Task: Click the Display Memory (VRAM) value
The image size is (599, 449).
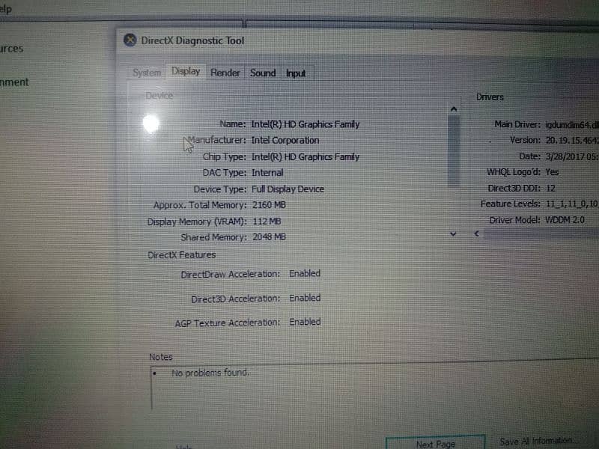Action: 267,222
